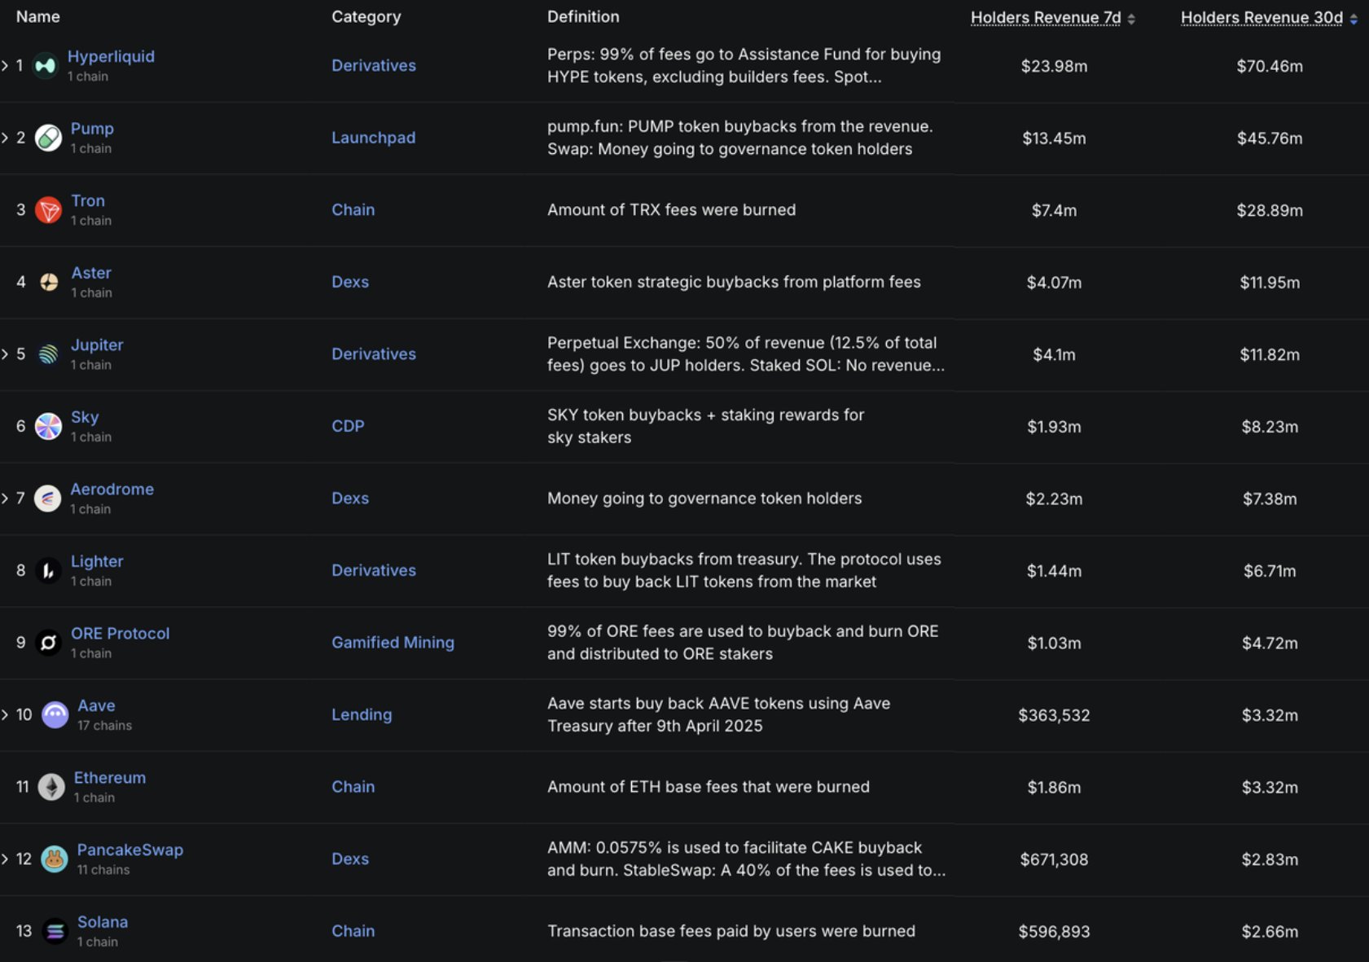Open the Gamified Mining category link

click(393, 643)
